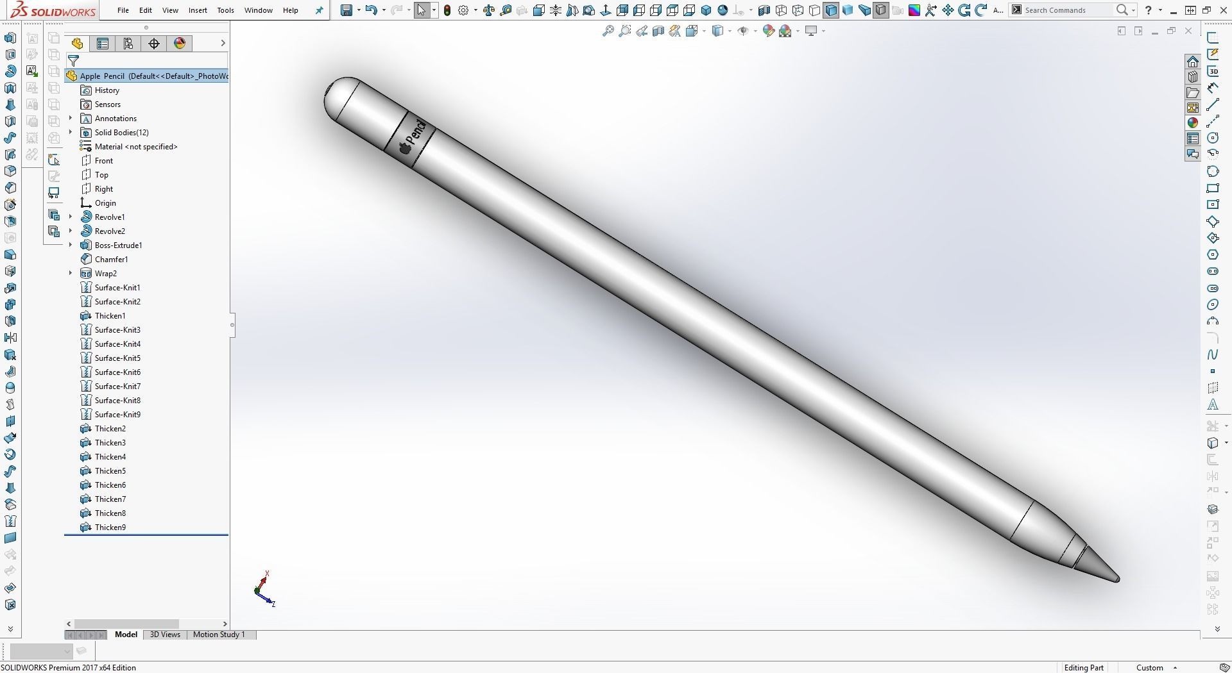The image size is (1232, 673).
Task: Select Surface-Knit5 in the feature tree
Action: [117, 358]
